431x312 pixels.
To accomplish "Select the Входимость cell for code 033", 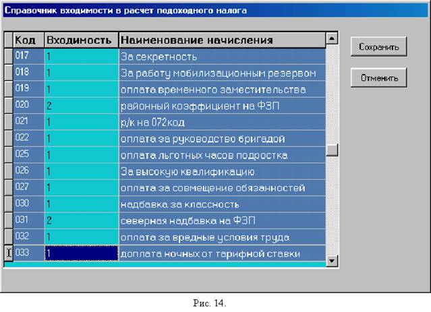I will (82, 253).
